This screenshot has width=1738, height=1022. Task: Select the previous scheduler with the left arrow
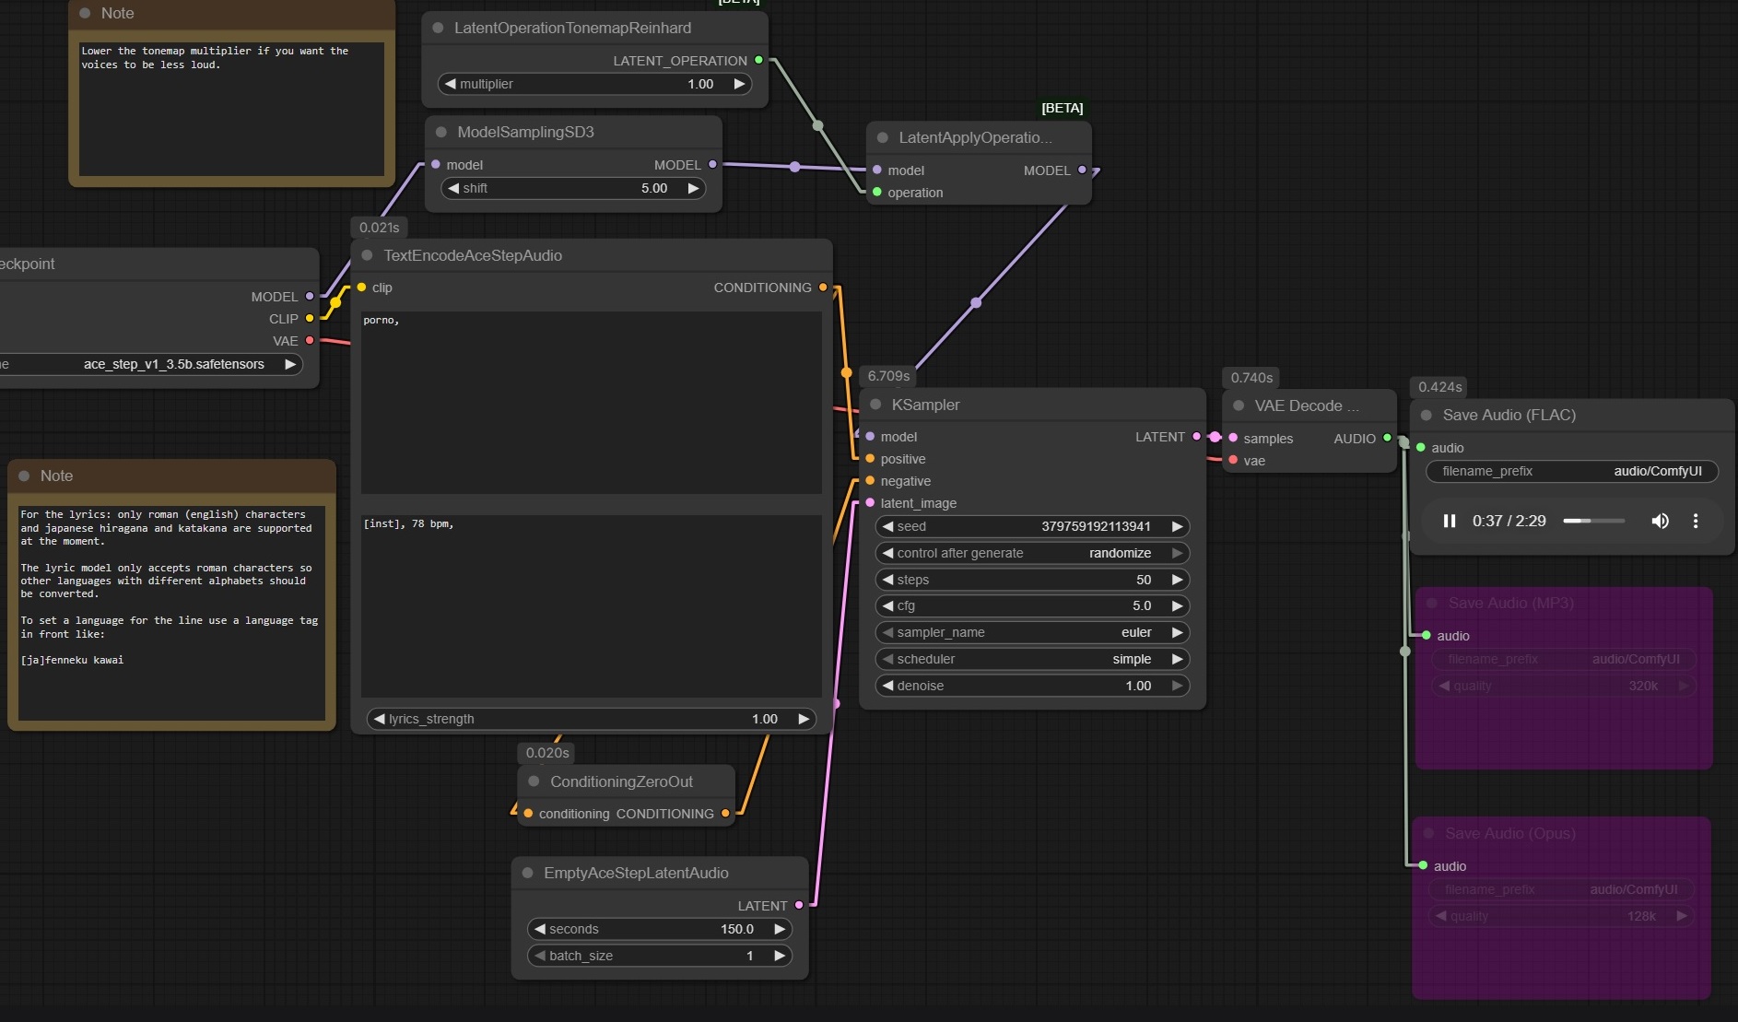tap(887, 659)
